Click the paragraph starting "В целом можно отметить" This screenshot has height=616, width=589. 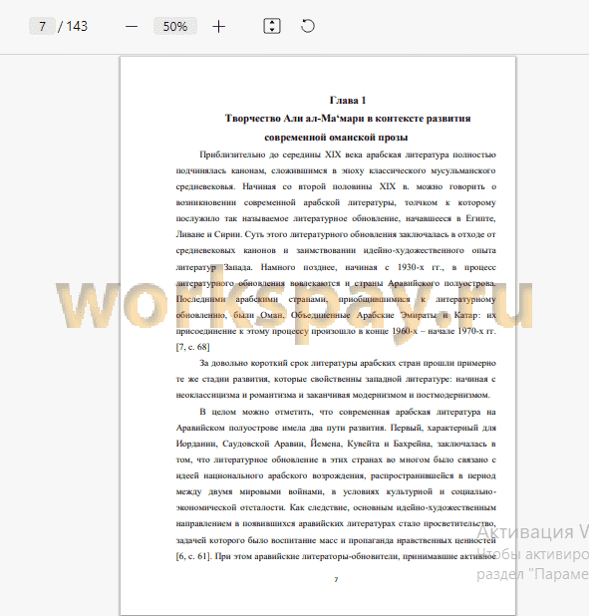(336, 484)
